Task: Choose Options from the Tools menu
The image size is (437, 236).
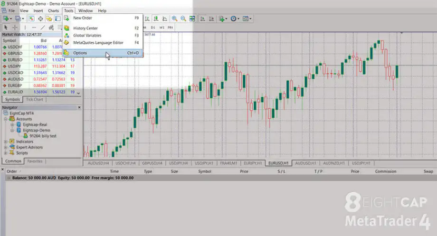Action: [80, 53]
